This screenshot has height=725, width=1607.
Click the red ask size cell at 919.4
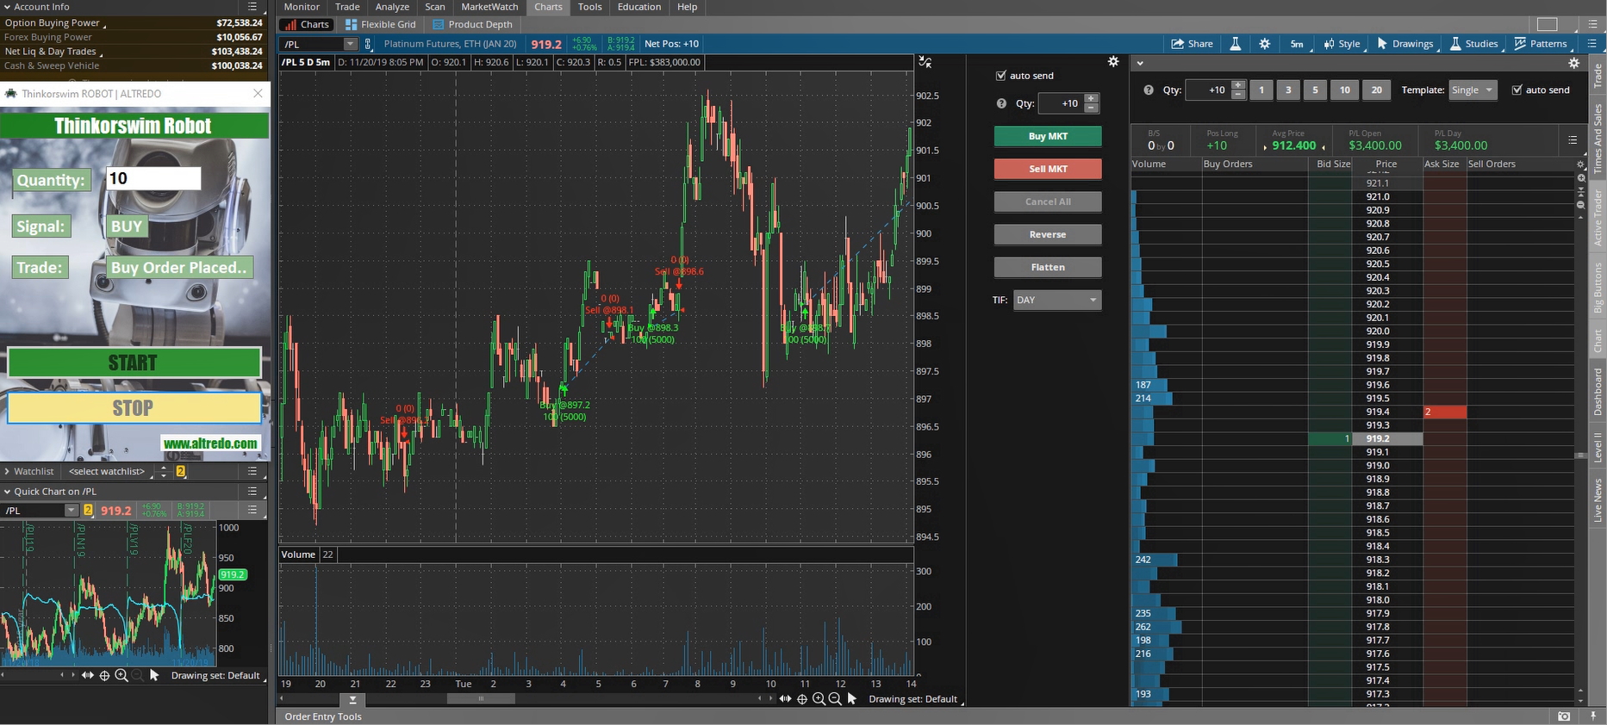click(x=1444, y=412)
